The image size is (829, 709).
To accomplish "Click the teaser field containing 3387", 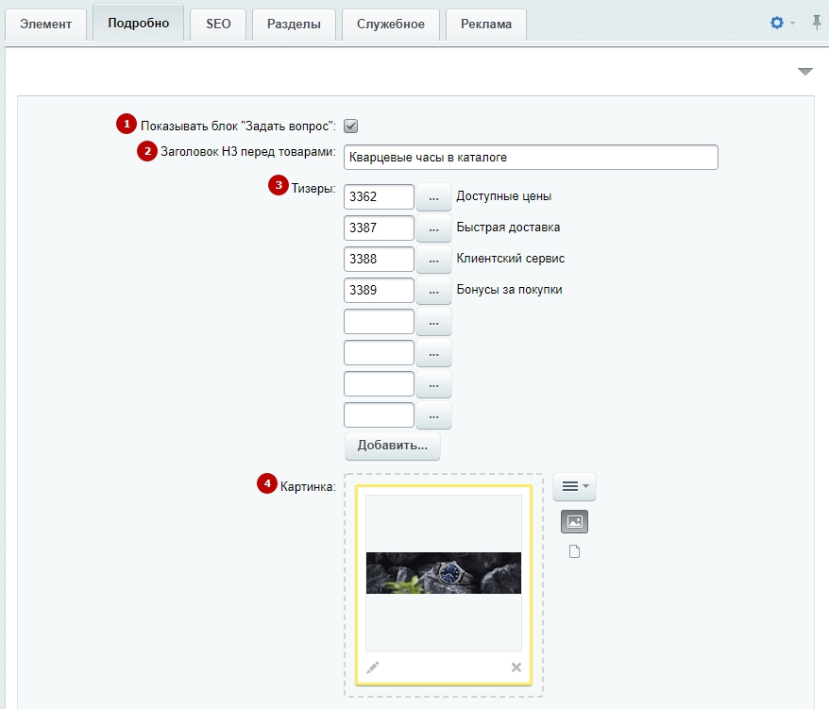I will tap(379, 228).
